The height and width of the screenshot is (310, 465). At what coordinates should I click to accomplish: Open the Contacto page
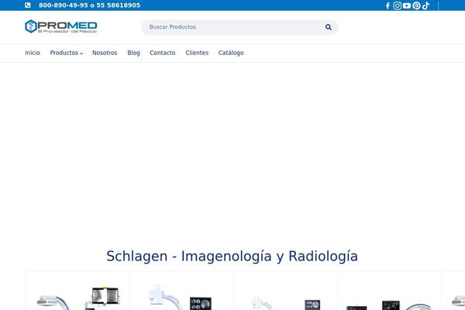click(x=163, y=53)
